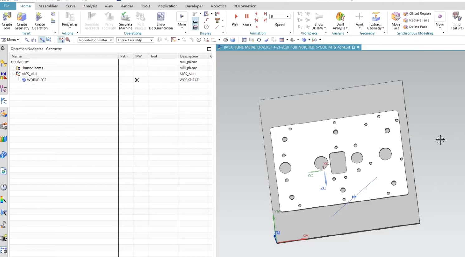465x257 pixels.
Task: Expand the Display group options arrow
Action: pos(223,33)
